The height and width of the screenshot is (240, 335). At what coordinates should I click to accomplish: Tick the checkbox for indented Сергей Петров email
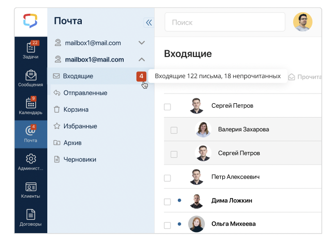coord(174,154)
